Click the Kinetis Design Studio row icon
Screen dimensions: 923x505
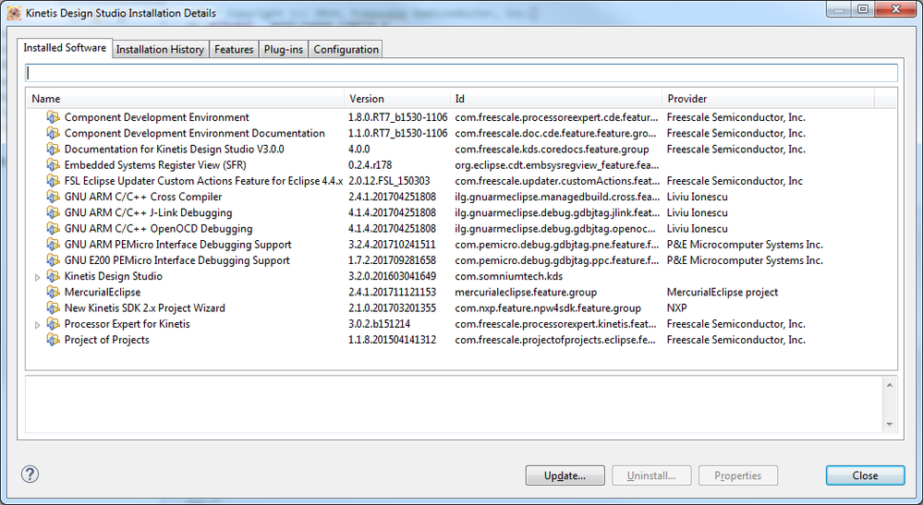click(53, 276)
